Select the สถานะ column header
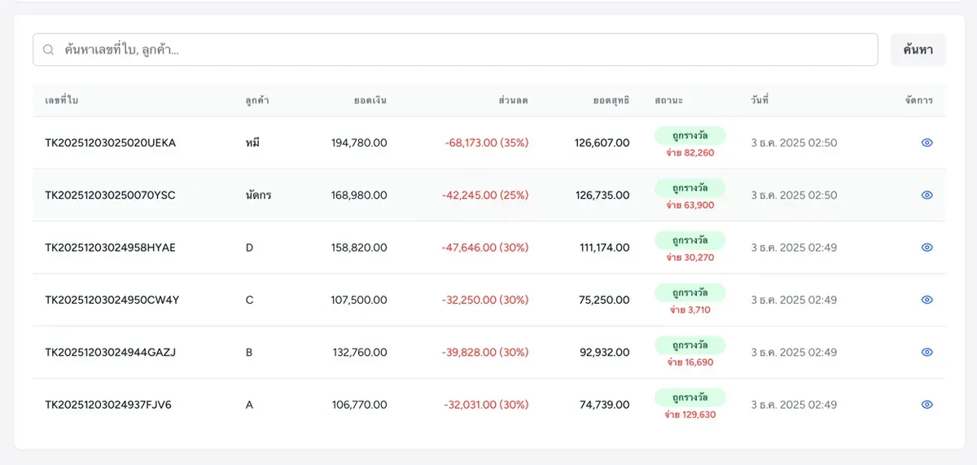The width and height of the screenshot is (977, 465). [x=668, y=101]
